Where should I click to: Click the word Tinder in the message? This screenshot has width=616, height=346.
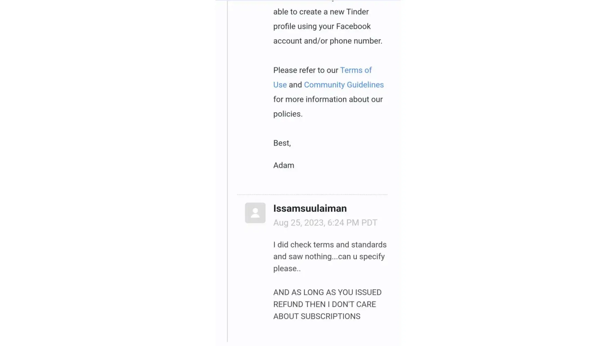tap(357, 12)
